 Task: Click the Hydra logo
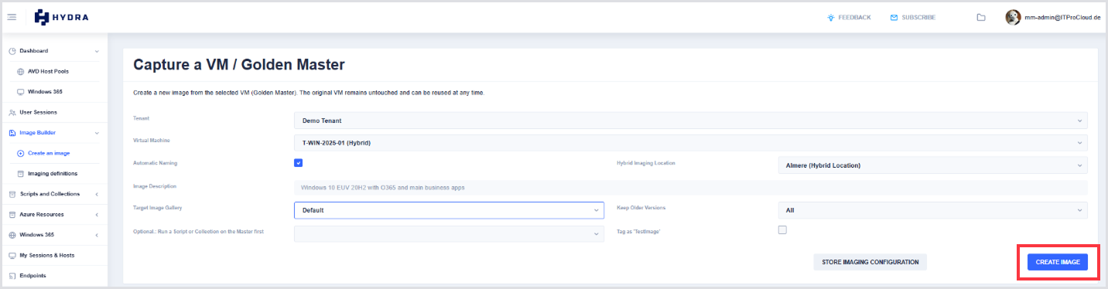pyautogui.click(x=61, y=17)
